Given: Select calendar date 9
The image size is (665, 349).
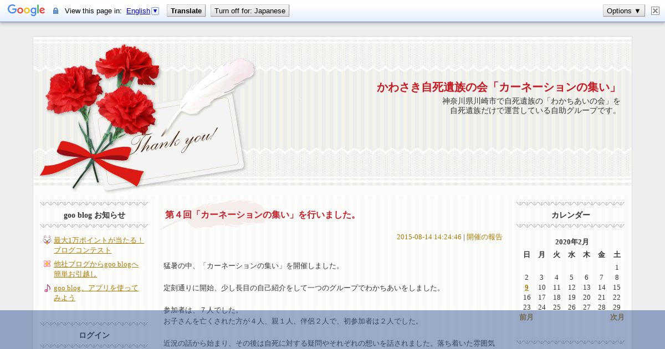Looking at the screenshot, I should click(526, 287).
